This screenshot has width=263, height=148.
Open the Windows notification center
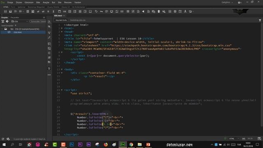[x=258, y=144]
